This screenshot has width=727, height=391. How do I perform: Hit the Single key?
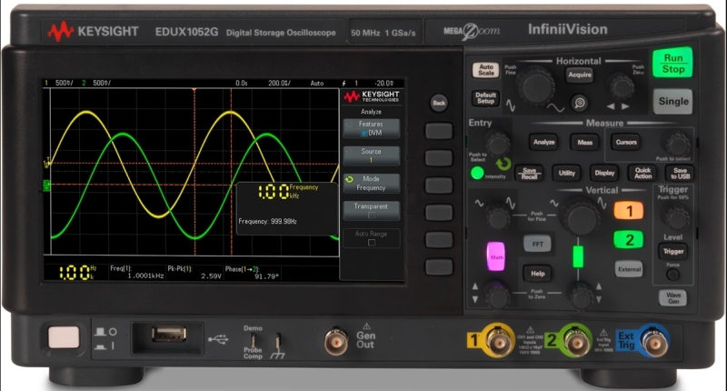(x=672, y=102)
